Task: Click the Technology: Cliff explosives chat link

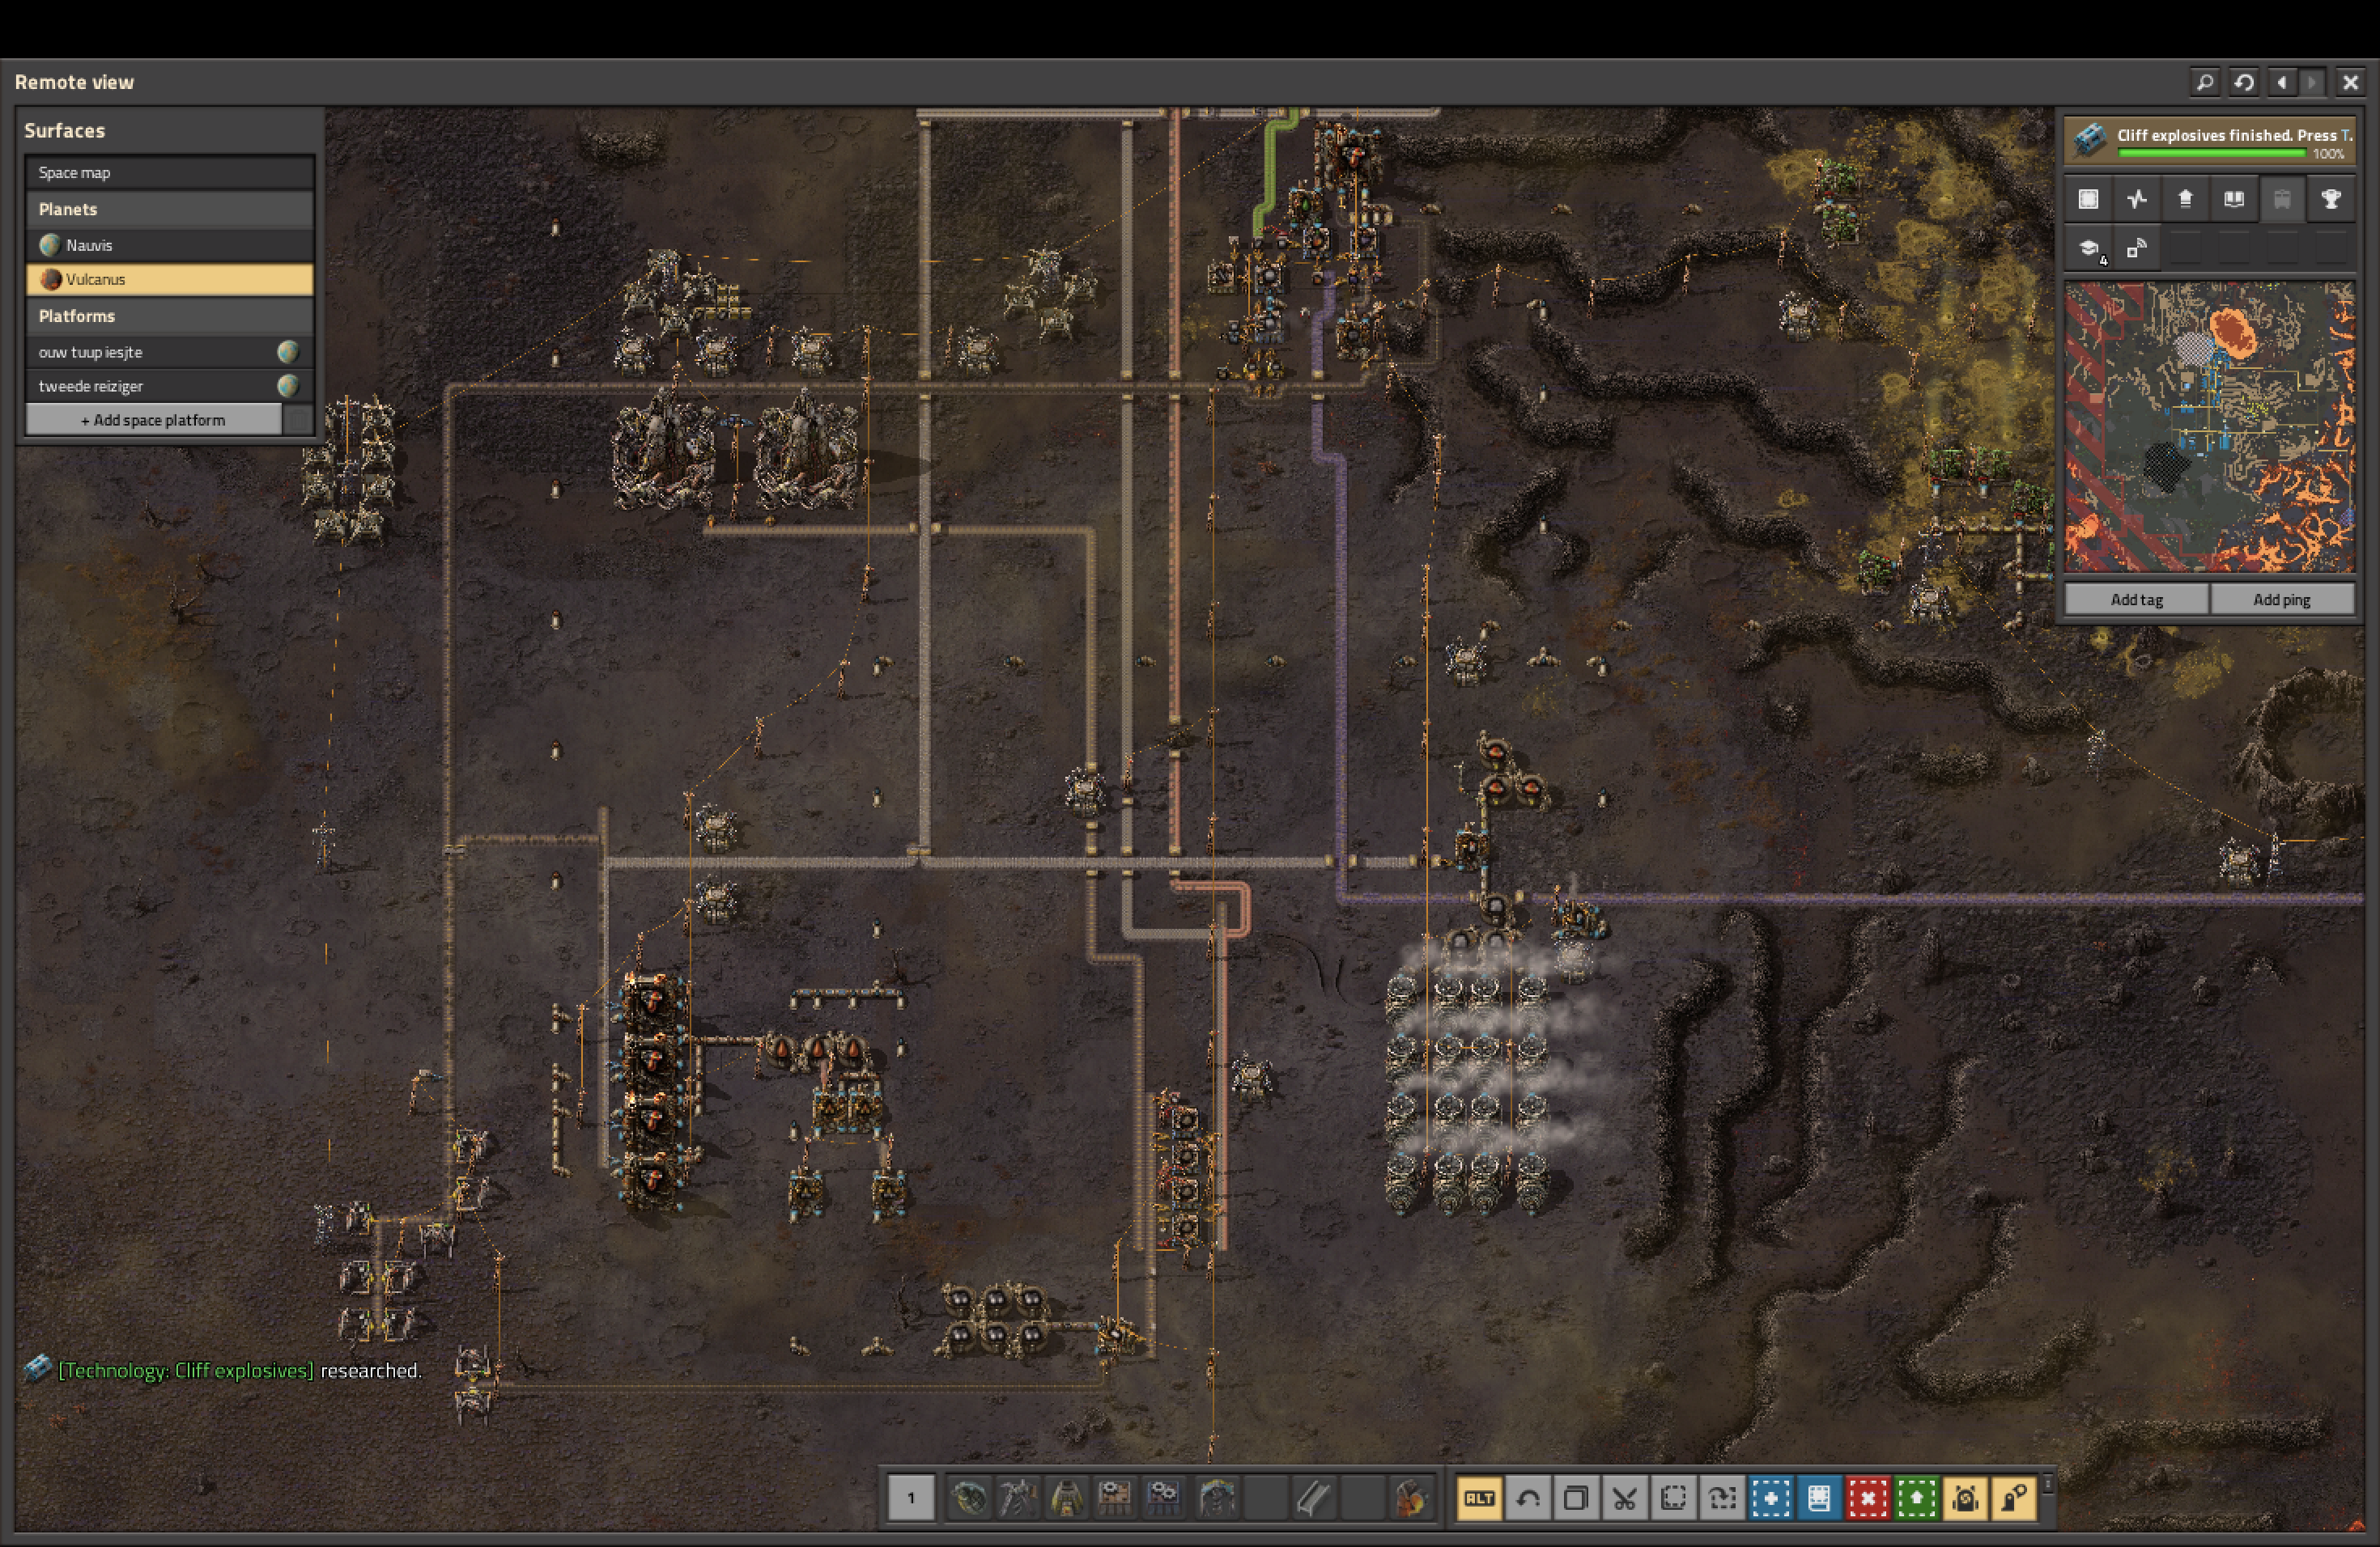Action: coord(186,1370)
